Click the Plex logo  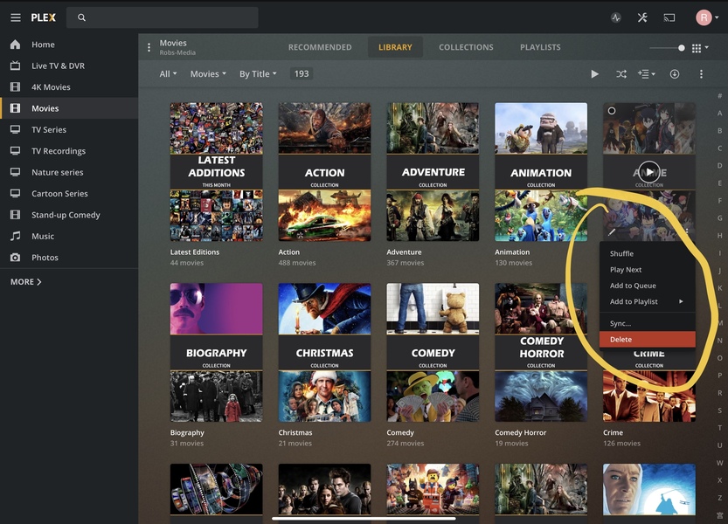(43, 17)
